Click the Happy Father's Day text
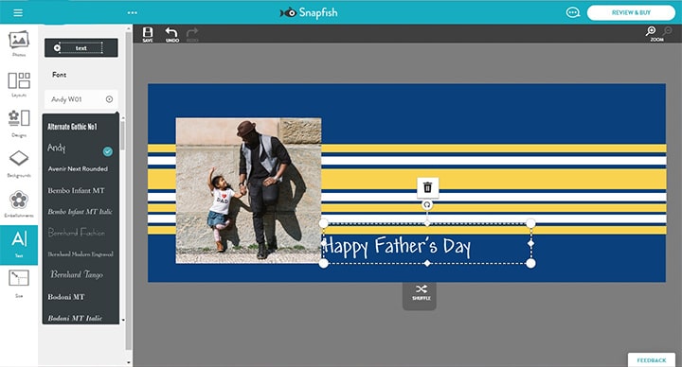 tap(397, 247)
